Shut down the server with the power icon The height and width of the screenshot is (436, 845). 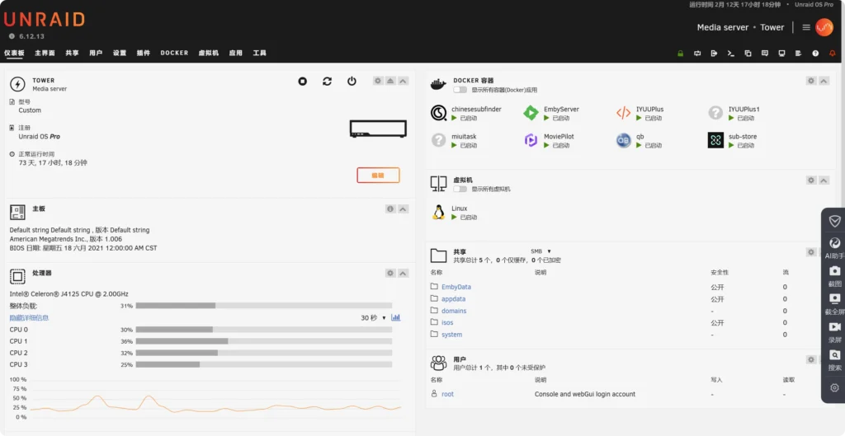(352, 82)
